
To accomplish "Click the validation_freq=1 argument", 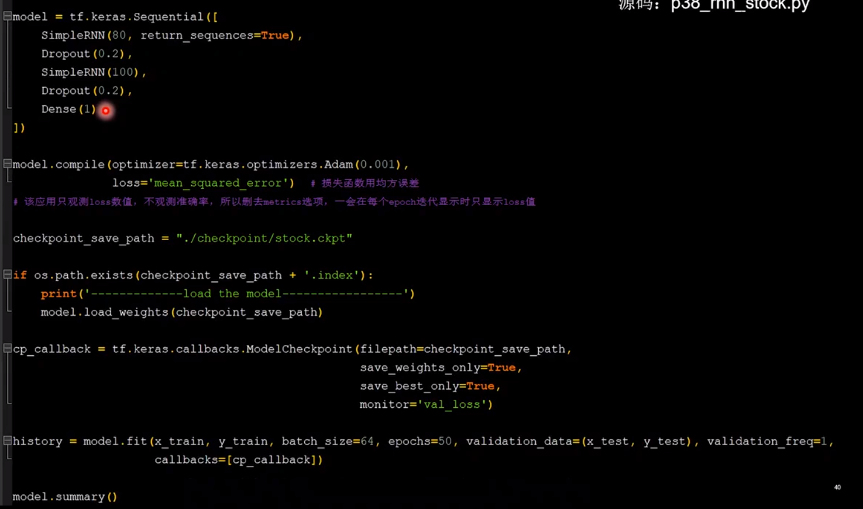I will (767, 442).
